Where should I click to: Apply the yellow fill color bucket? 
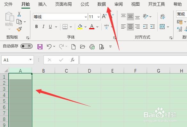pyautogui.click(x=80, y=27)
